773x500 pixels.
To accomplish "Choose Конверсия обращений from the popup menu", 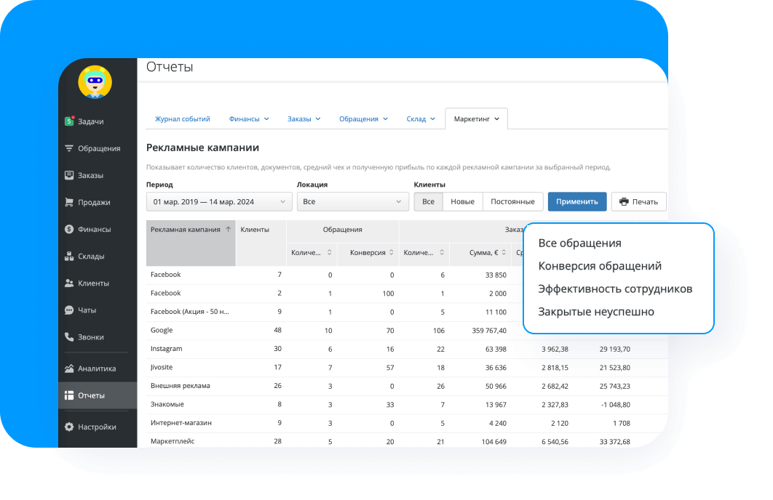I will point(599,266).
